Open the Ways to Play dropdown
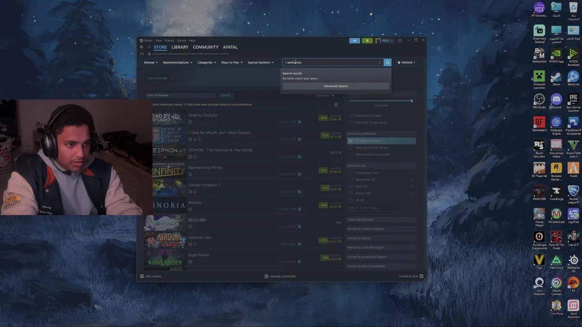 click(x=232, y=62)
